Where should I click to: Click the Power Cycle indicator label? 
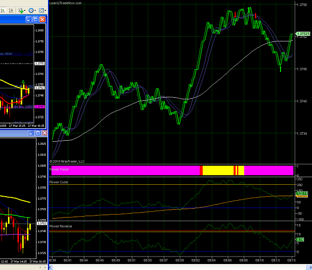pyautogui.click(x=59, y=182)
